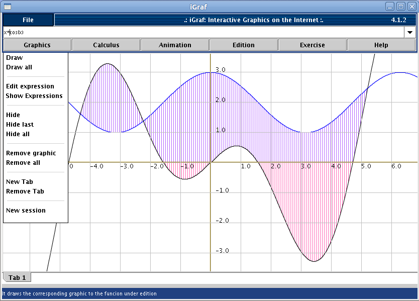The image size is (419, 301).
Task: Close the iGraf window
Action: [412, 7]
